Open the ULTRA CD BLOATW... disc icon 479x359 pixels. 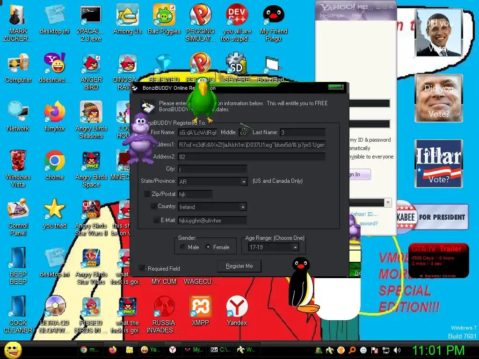[54, 315]
